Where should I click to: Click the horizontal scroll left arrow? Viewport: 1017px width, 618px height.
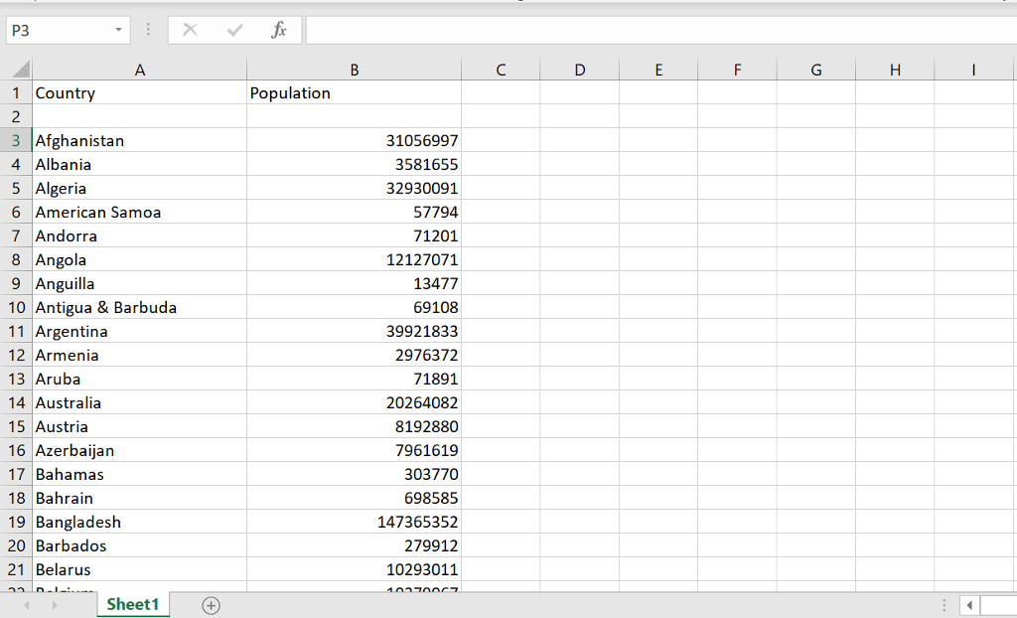[971, 605]
